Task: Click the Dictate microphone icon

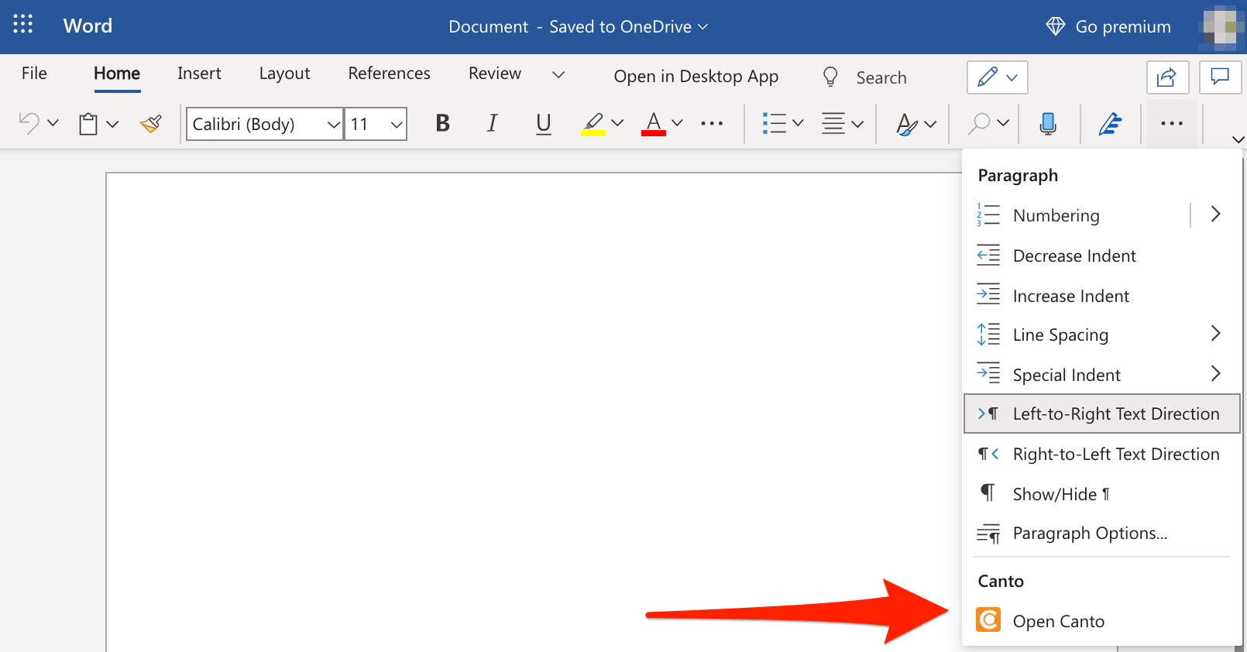Action: 1047,124
